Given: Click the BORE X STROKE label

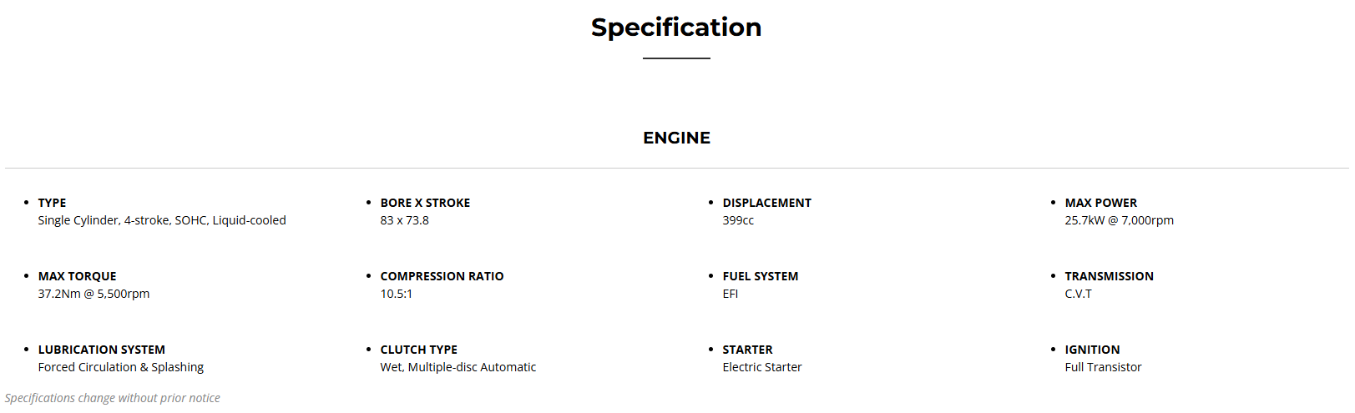Looking at the screenshot, I should pos(425,203).
